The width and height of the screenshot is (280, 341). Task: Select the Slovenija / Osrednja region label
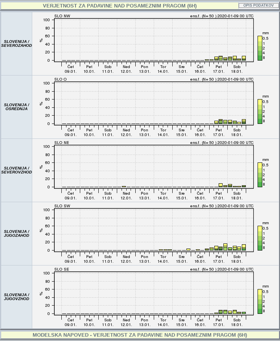17,107
